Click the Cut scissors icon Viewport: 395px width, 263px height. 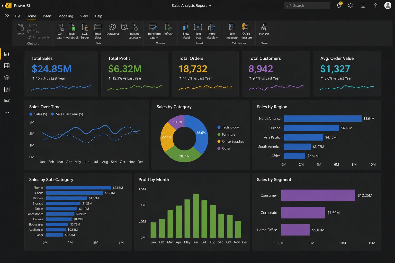(x=29, y=25)
